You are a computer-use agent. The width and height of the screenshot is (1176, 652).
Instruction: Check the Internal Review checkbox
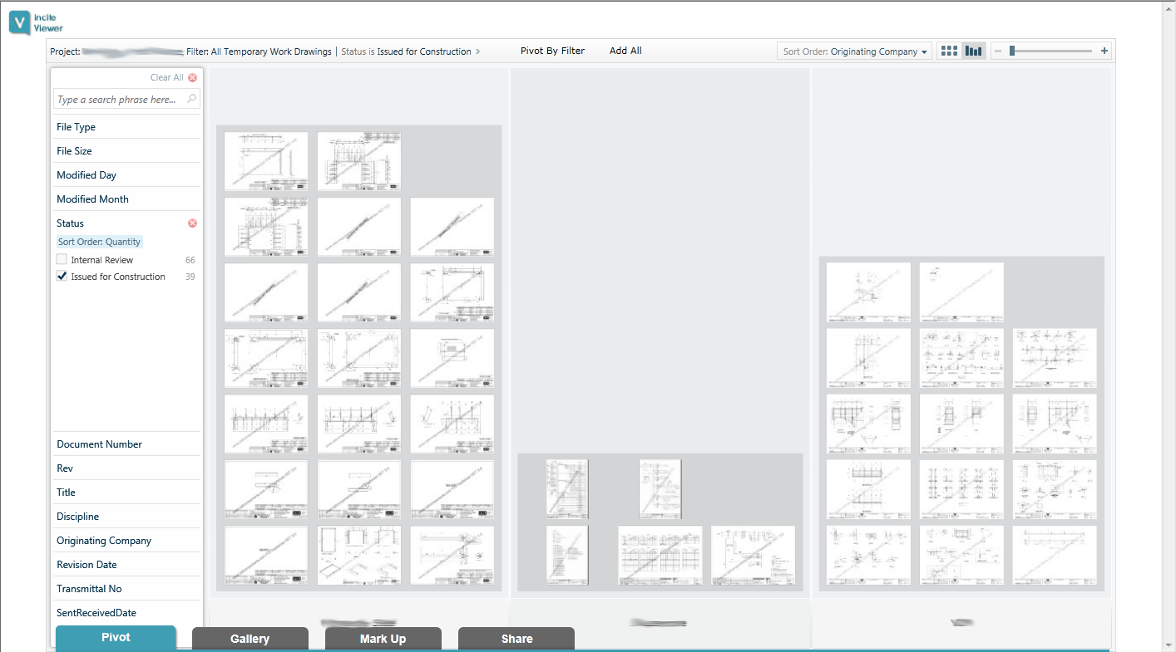[x=62, y=260]
